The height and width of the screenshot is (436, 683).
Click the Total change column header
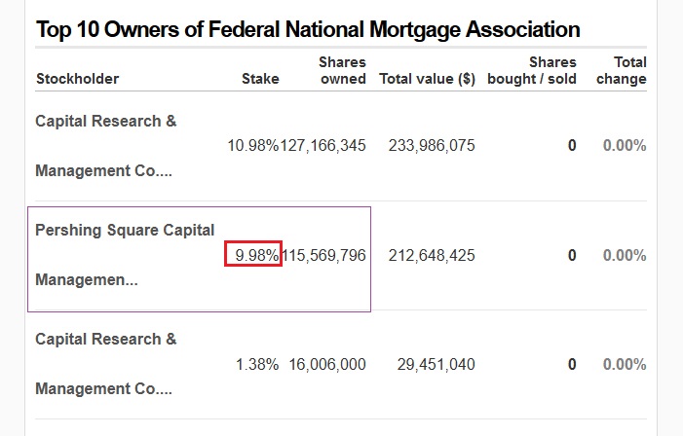coord(622,70)
